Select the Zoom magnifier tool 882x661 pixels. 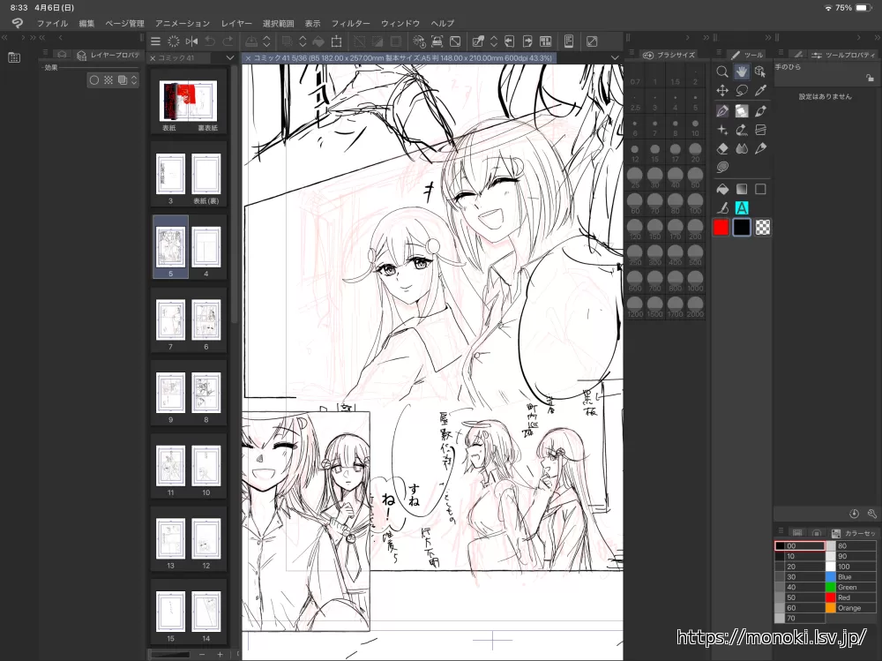(722, 71)
